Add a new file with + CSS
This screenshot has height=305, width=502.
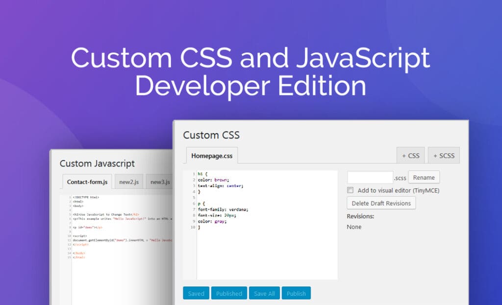(410, 156)
